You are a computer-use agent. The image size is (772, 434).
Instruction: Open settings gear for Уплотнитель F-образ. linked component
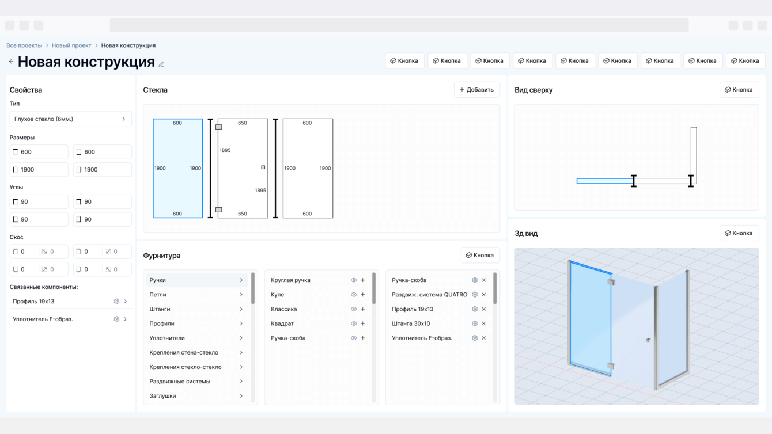click(116, 319)
